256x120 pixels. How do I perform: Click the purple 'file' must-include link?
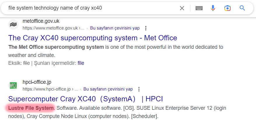point(81,63)
